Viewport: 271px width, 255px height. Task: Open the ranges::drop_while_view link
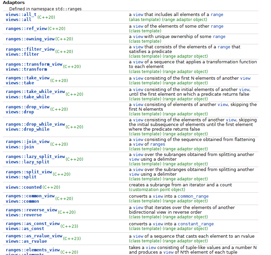[x=35, y=124]
